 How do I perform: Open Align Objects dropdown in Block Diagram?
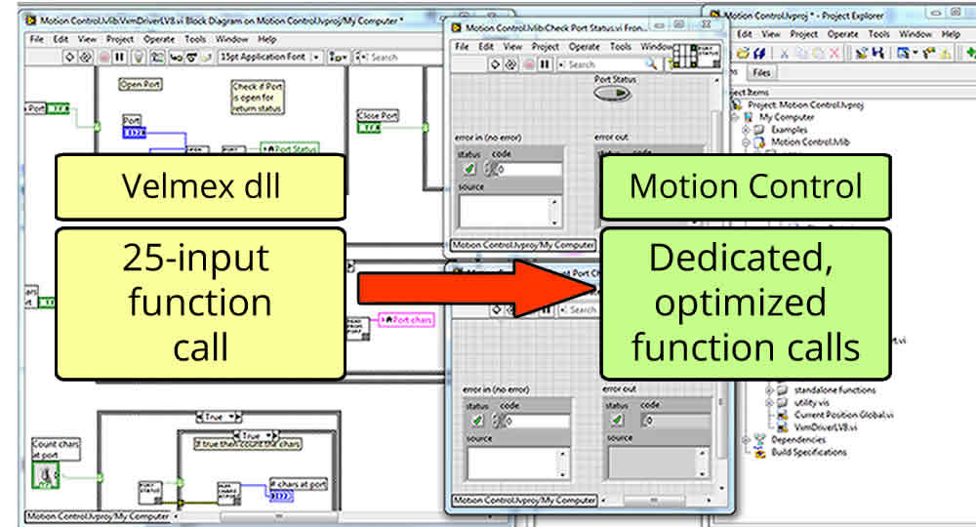(338, 57)
